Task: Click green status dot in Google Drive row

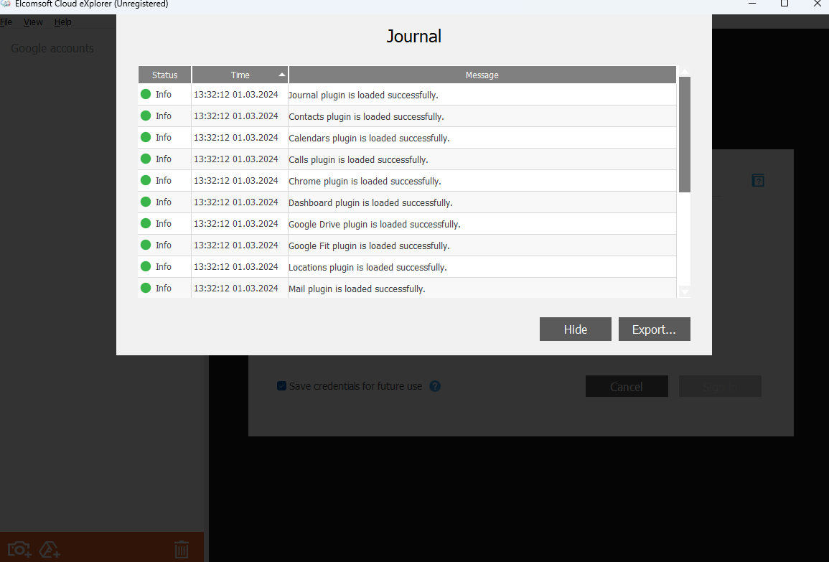Action: pos(146,224)
